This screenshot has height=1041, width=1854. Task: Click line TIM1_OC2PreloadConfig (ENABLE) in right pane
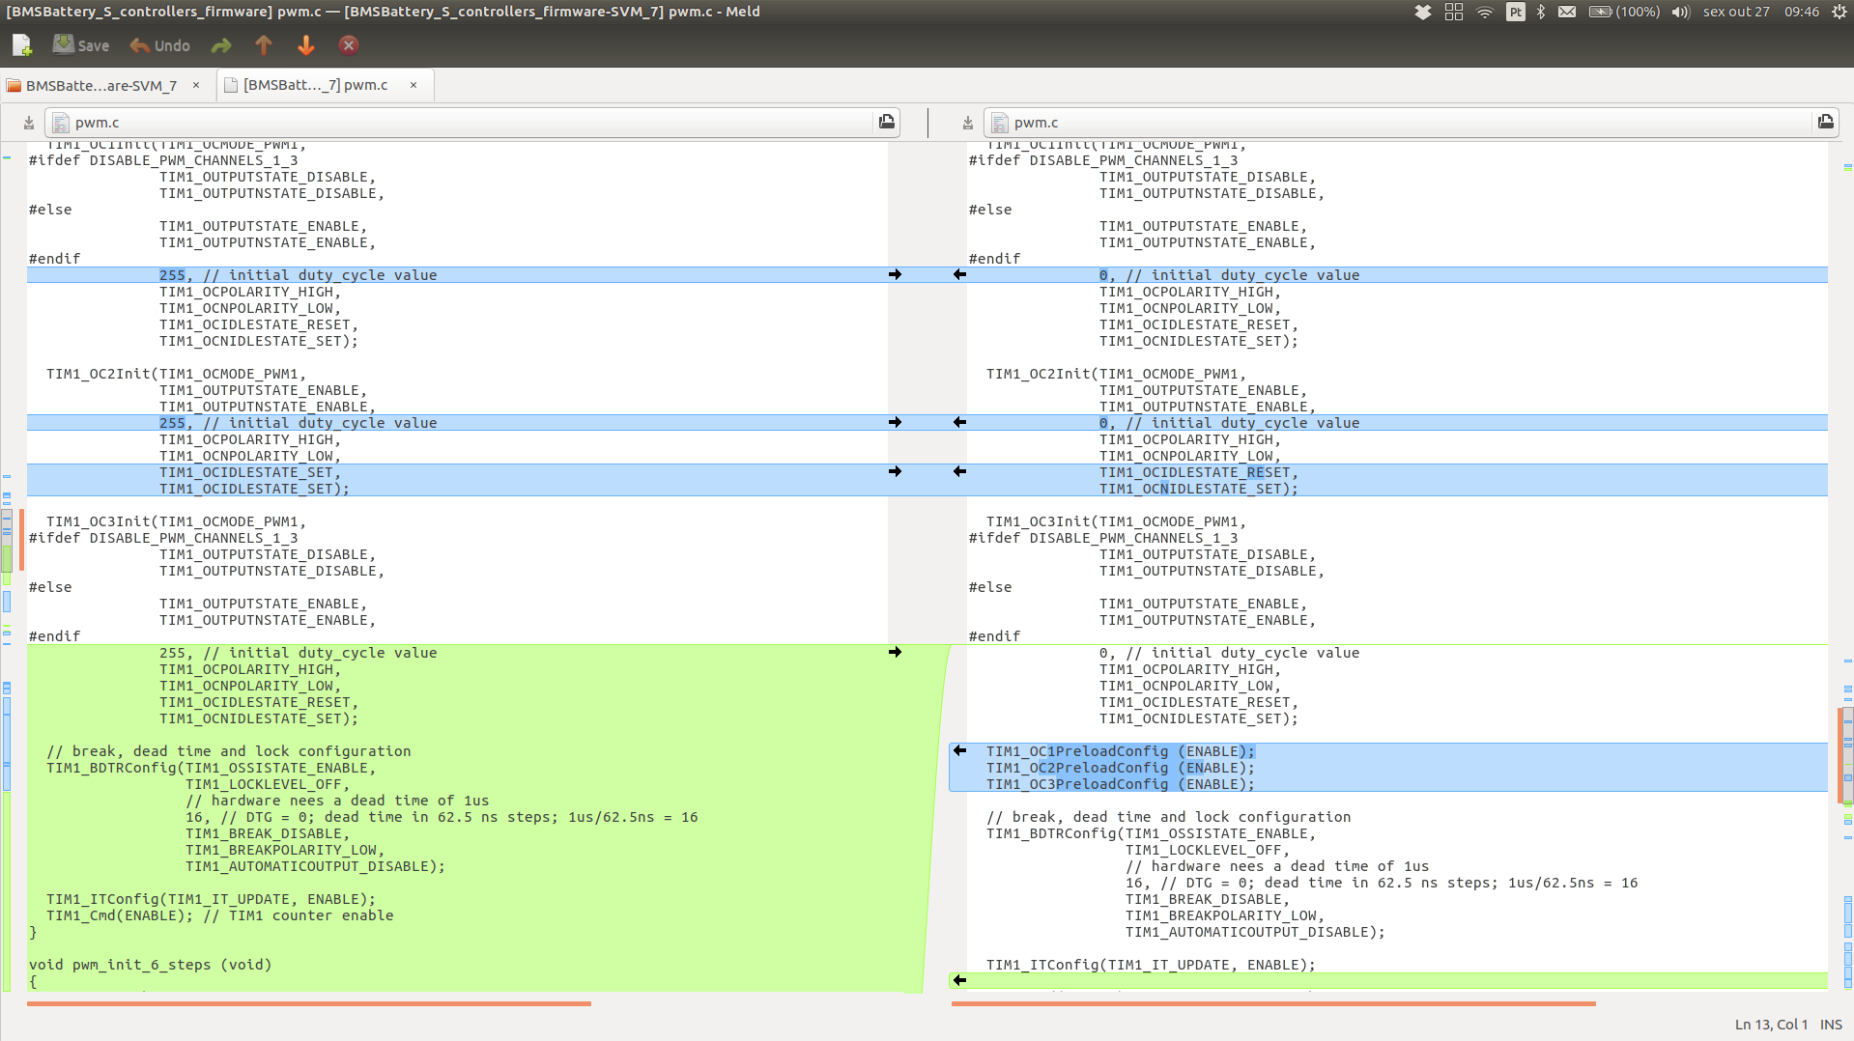tap(1120, 769)
